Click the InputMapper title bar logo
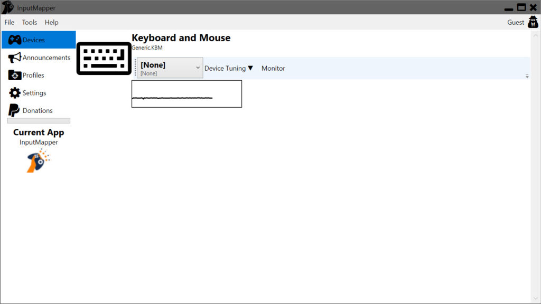This screenshot has height=304, width=541. pyautogui.click(x=7, y=7)
